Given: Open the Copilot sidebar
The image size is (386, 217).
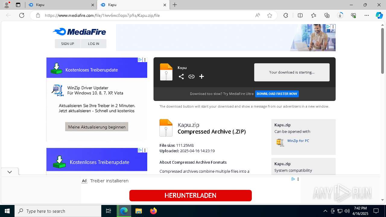Looking at the screenshot, I should (x=379, y=15).
